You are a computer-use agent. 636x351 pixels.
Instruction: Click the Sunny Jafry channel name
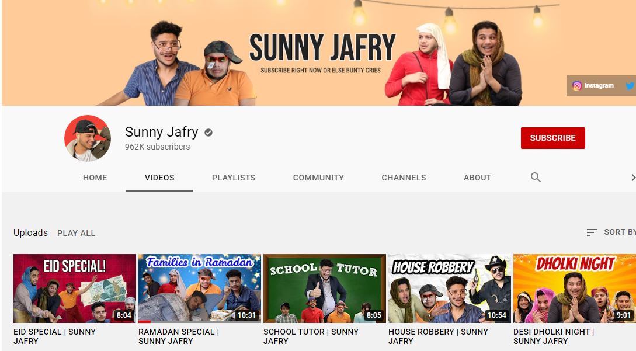pos(161,132)
